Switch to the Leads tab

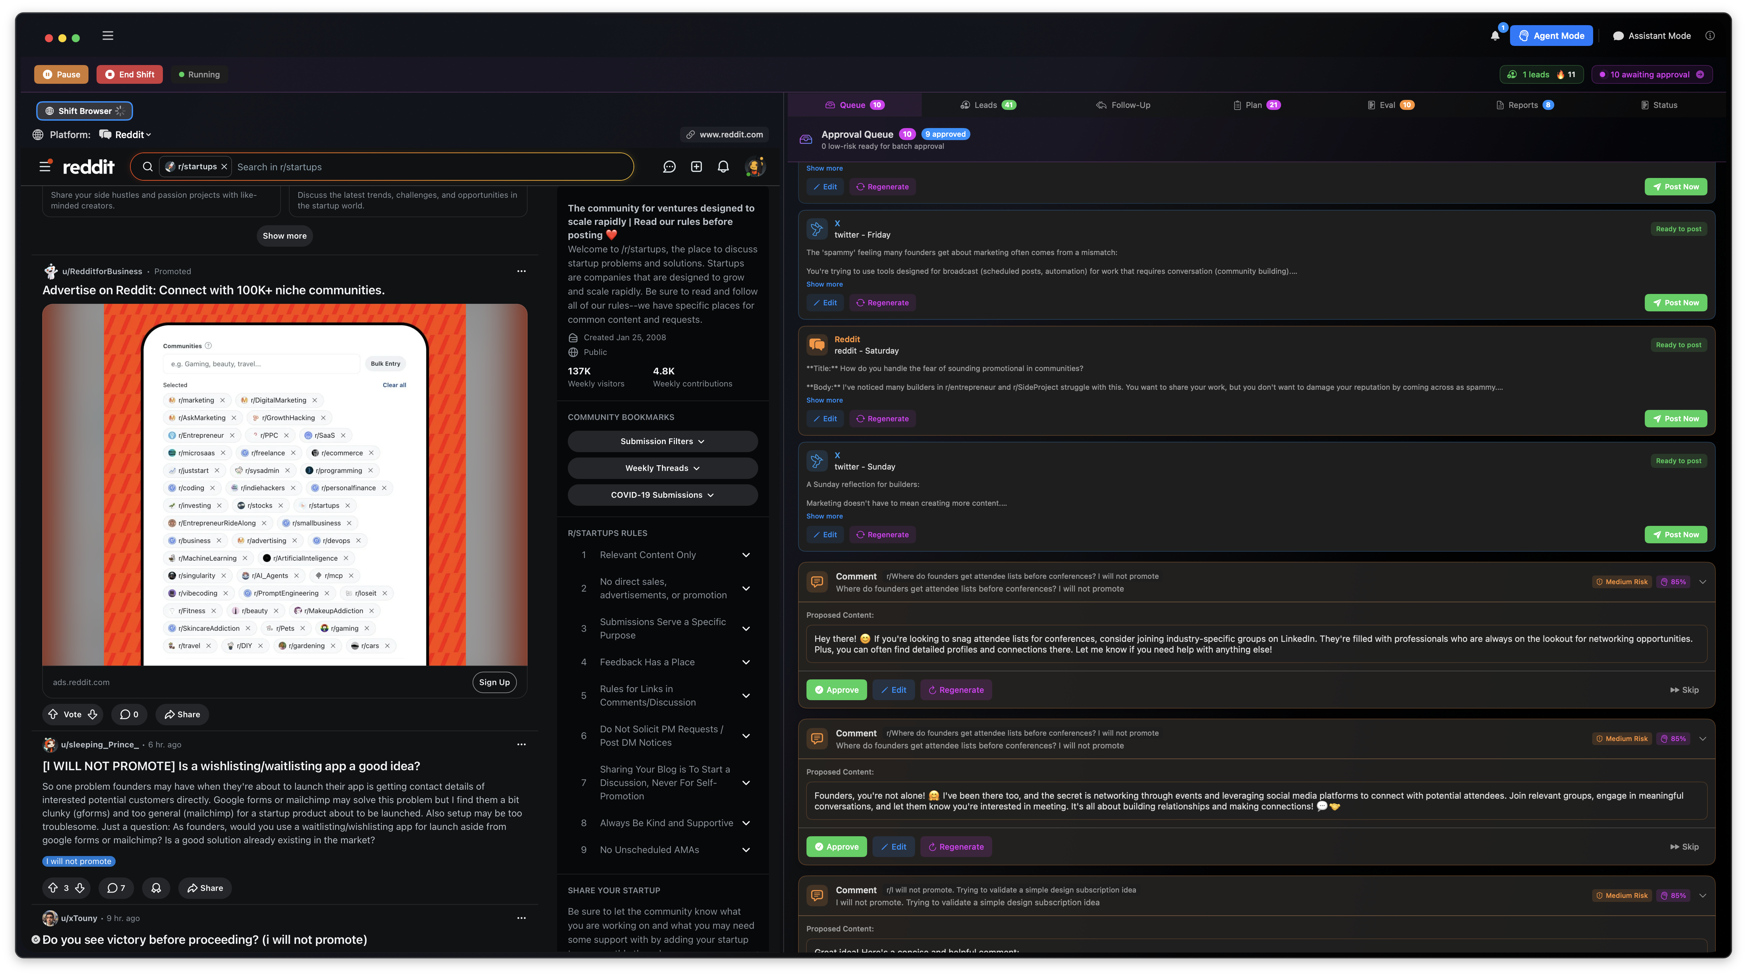[988, 105]
